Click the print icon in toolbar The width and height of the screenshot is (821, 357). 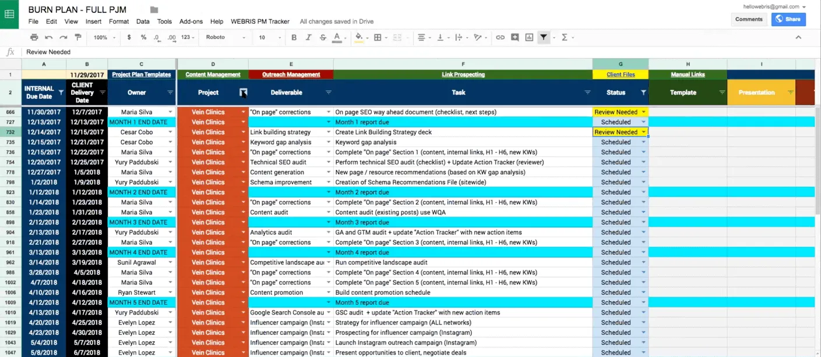[x=34, y=37]
